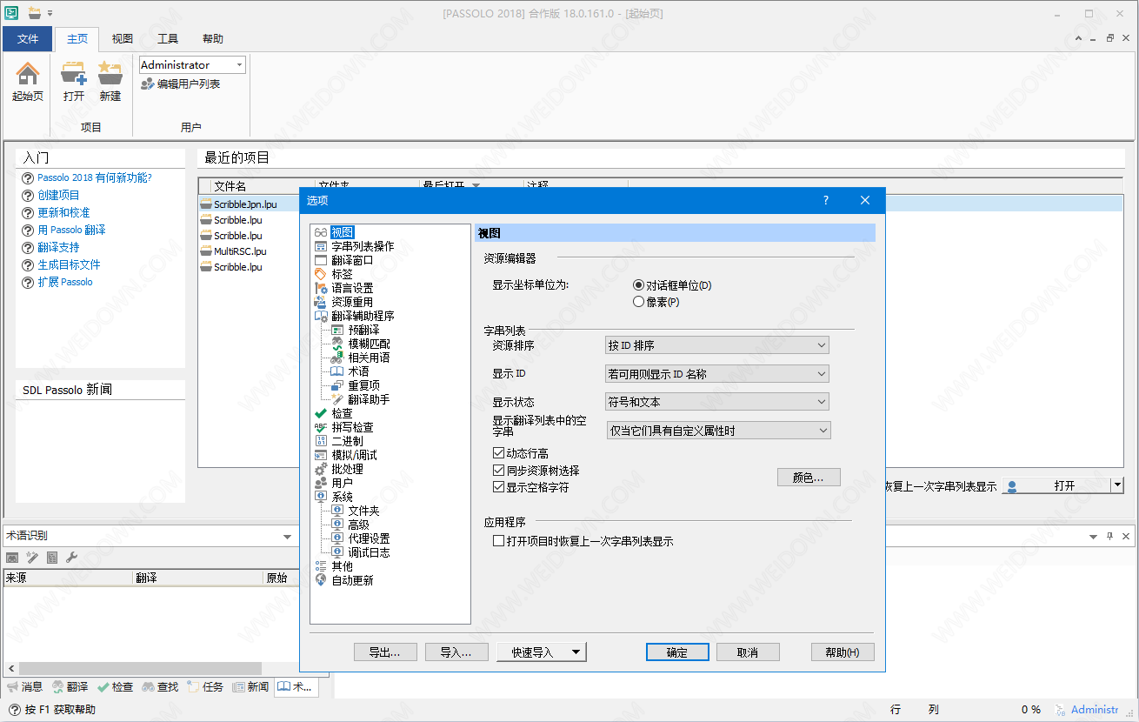Toggle the 同步资源树选择 checkbox
This screenshot has height=722, width=1139.
(498, 471)
